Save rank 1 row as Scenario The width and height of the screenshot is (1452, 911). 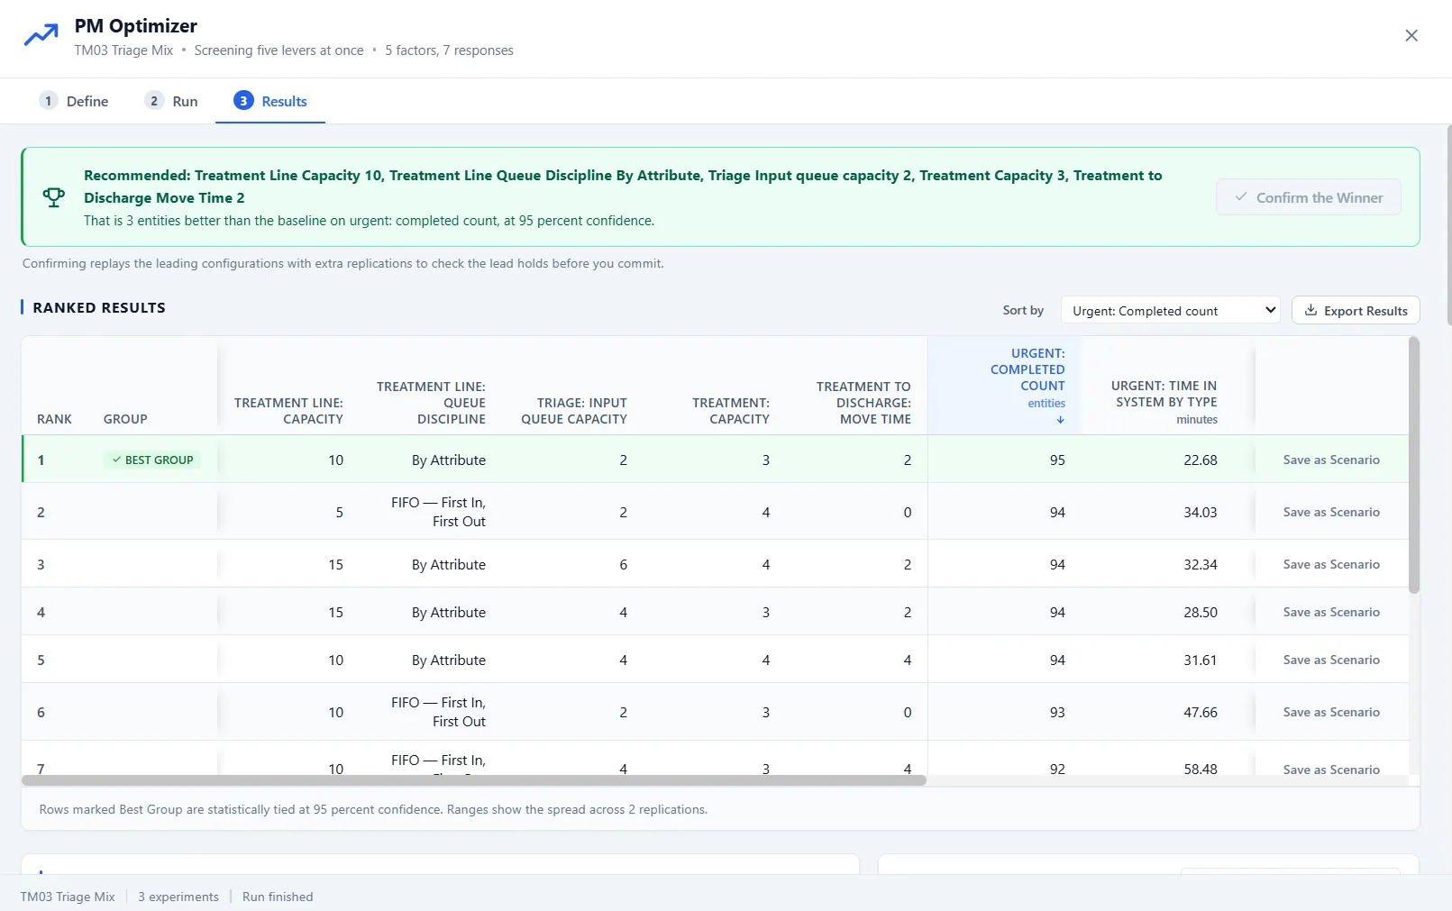coord(1331,460)
